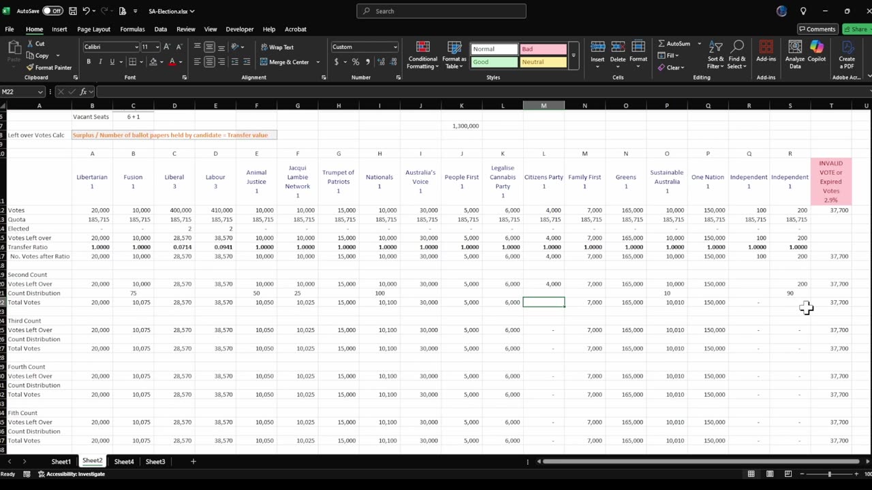This screenshot has width=872, height=490.
Task: Open the Font Color dropdown arrow
Action: click(181, 62)
